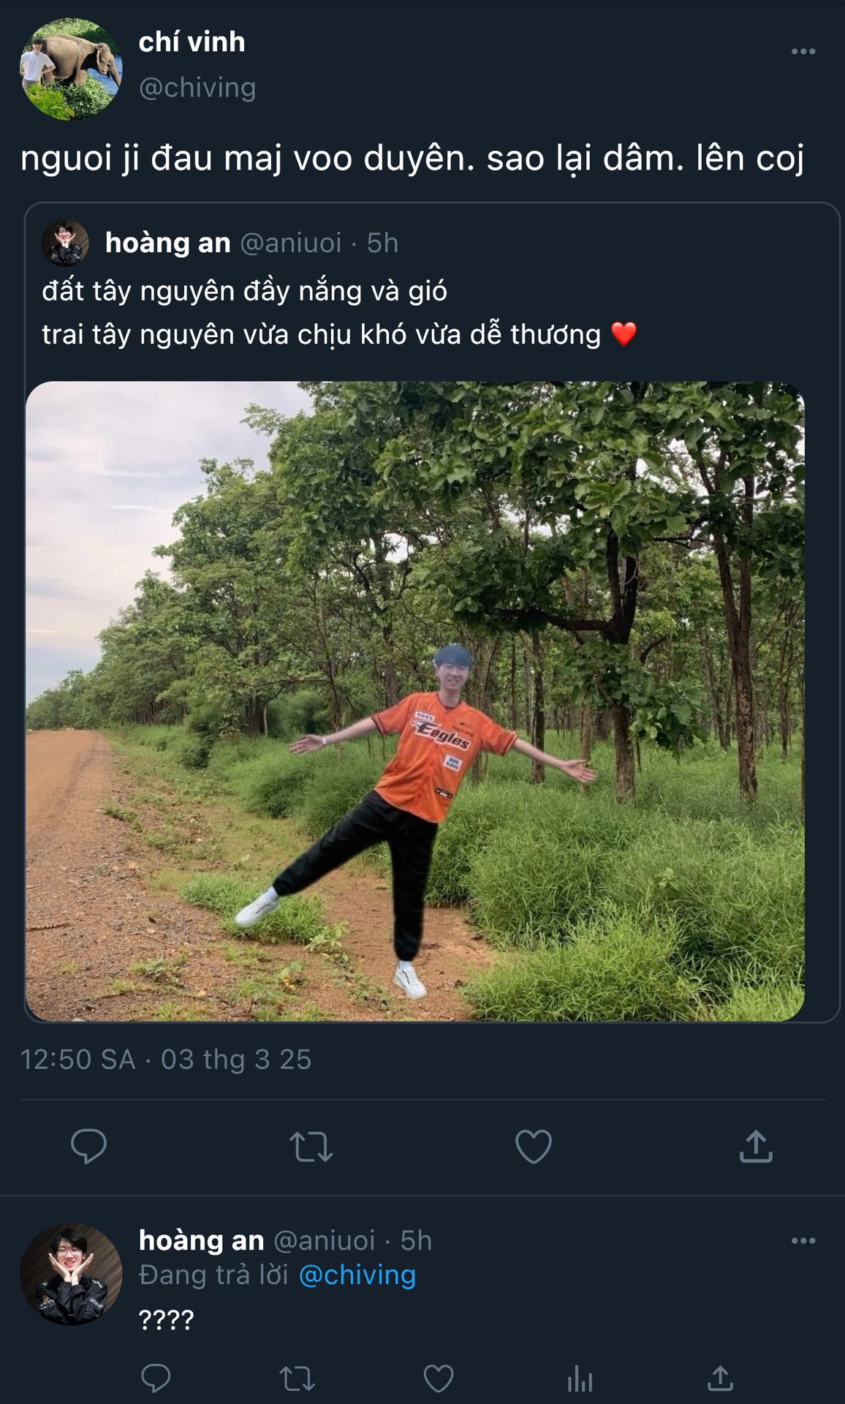845x1404 pixels.
Task: Tap the hoàng an name in the quoted tweet
Action: [168, 243]
